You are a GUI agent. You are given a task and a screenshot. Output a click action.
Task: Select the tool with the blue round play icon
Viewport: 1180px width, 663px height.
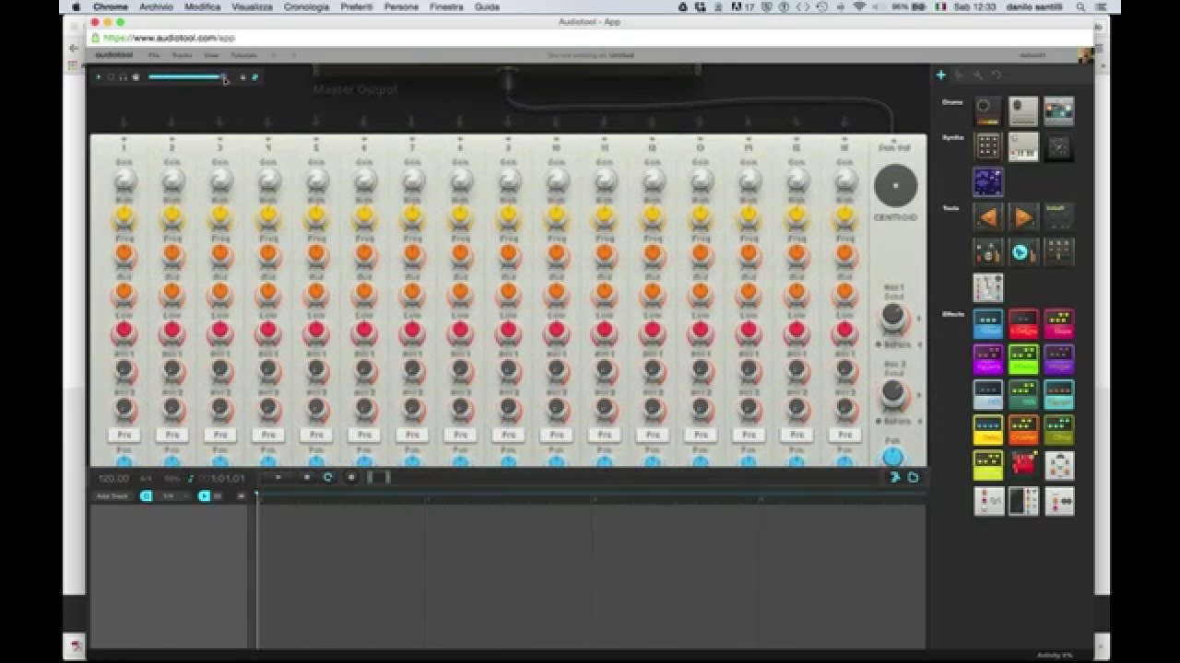[x=1023, y=251]
